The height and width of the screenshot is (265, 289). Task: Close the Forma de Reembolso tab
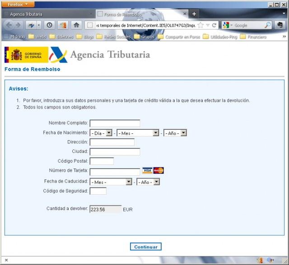coord(185,14)
